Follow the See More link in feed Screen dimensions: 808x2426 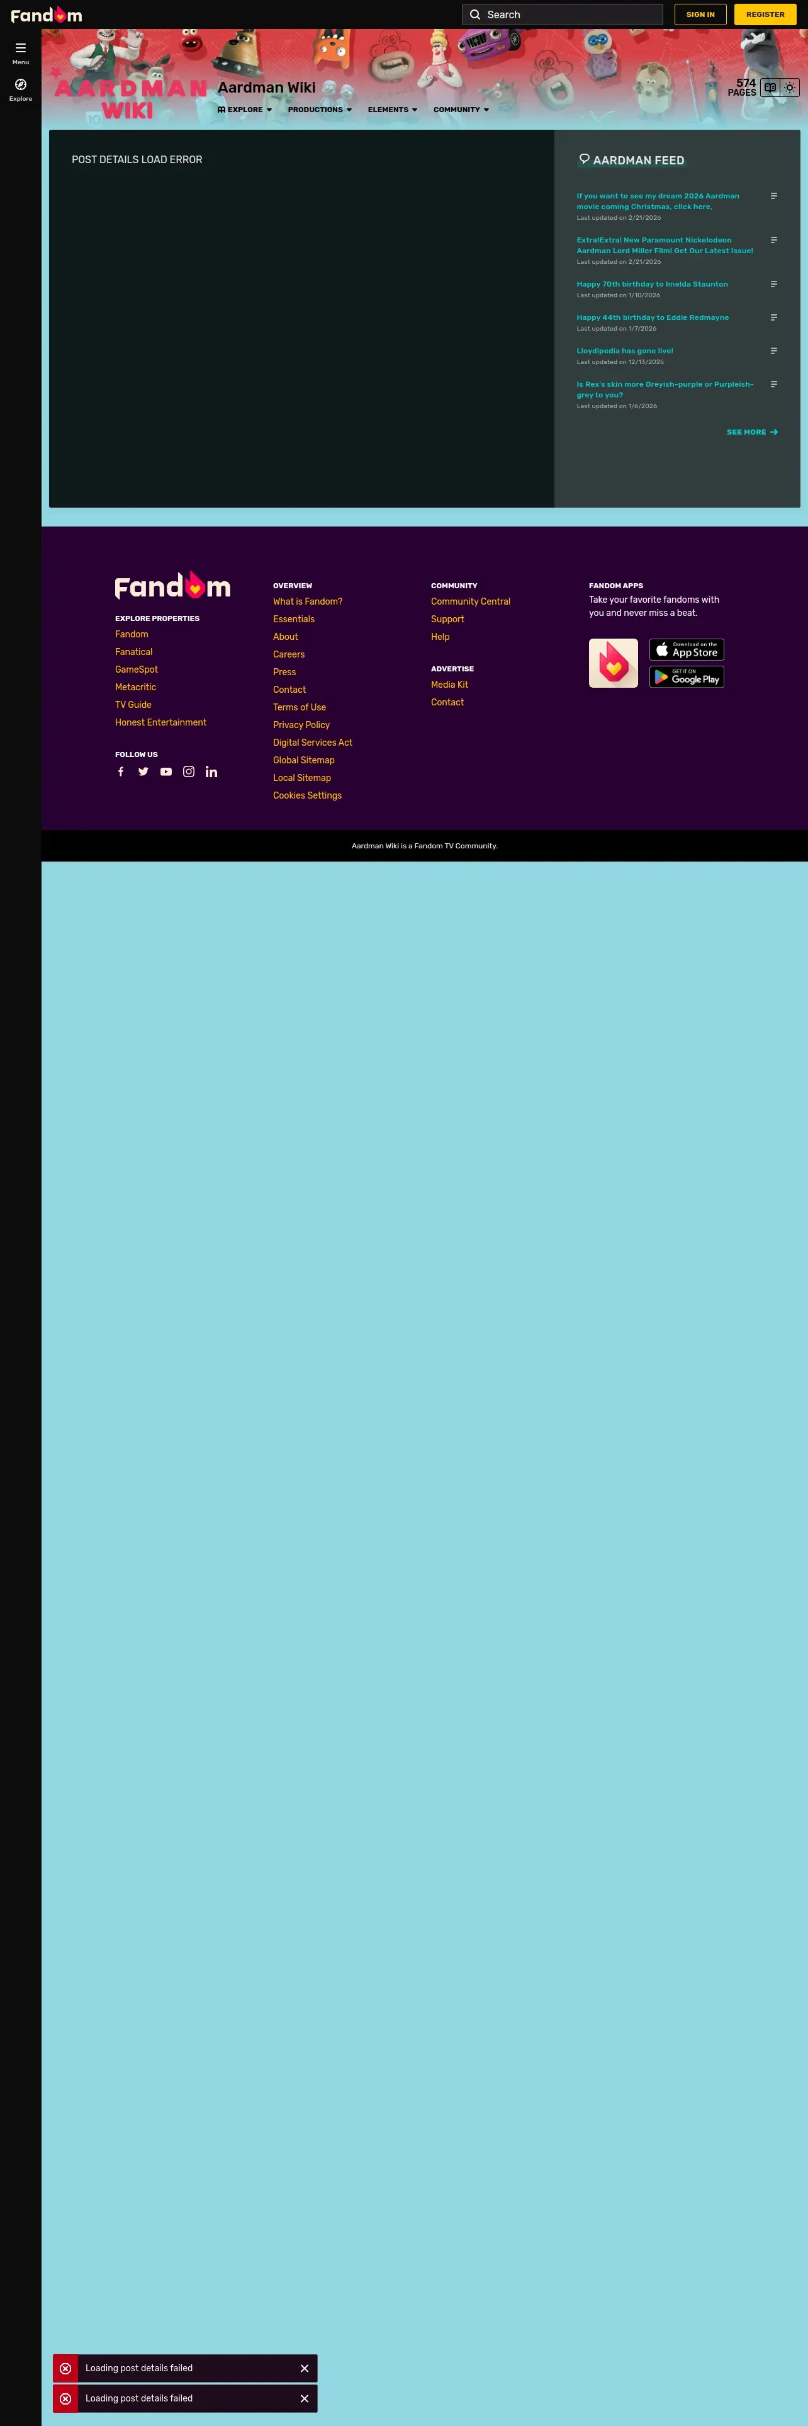coord(753,432)
